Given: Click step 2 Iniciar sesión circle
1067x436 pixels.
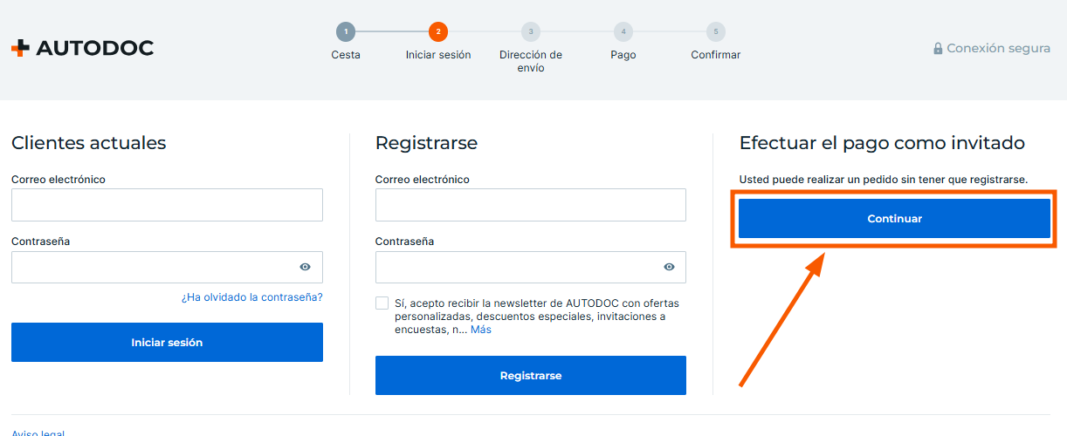Looking at the screenshot, I should click(x=438, y=32).
